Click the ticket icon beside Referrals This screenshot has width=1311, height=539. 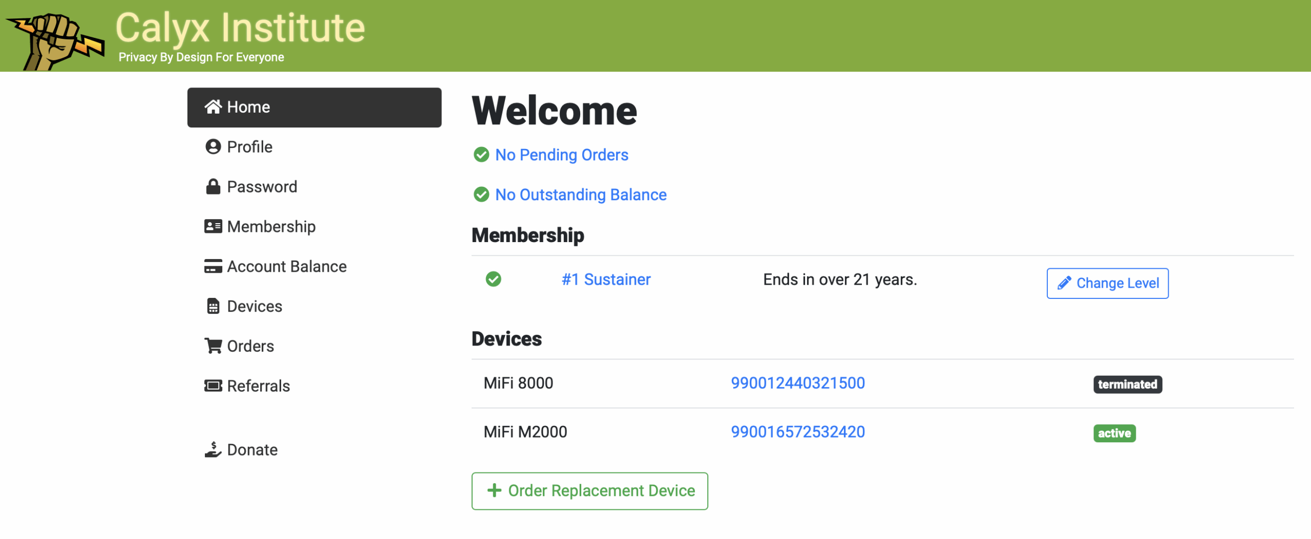[x=213, y=385]
